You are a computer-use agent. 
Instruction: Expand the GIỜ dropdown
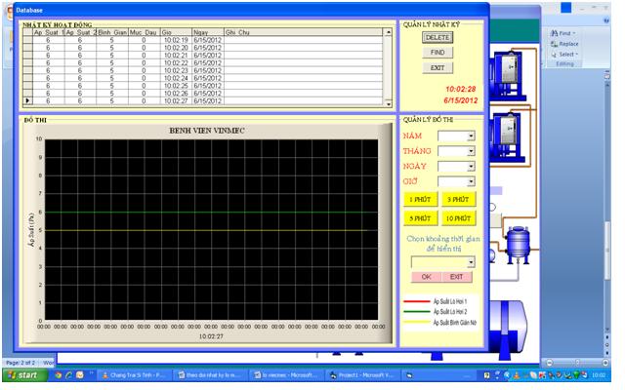coord(471,181)
